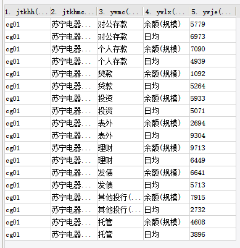Click the 托管 cell in the 3896 row
The height and width of the screenshot is (248, 240).
coord(120,234)
